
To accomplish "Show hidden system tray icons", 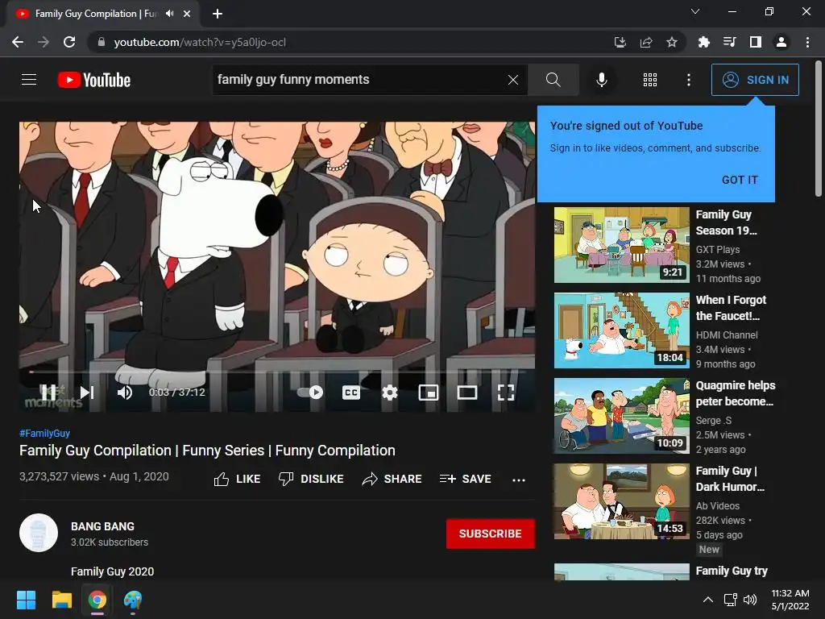I will pos(708,600).
